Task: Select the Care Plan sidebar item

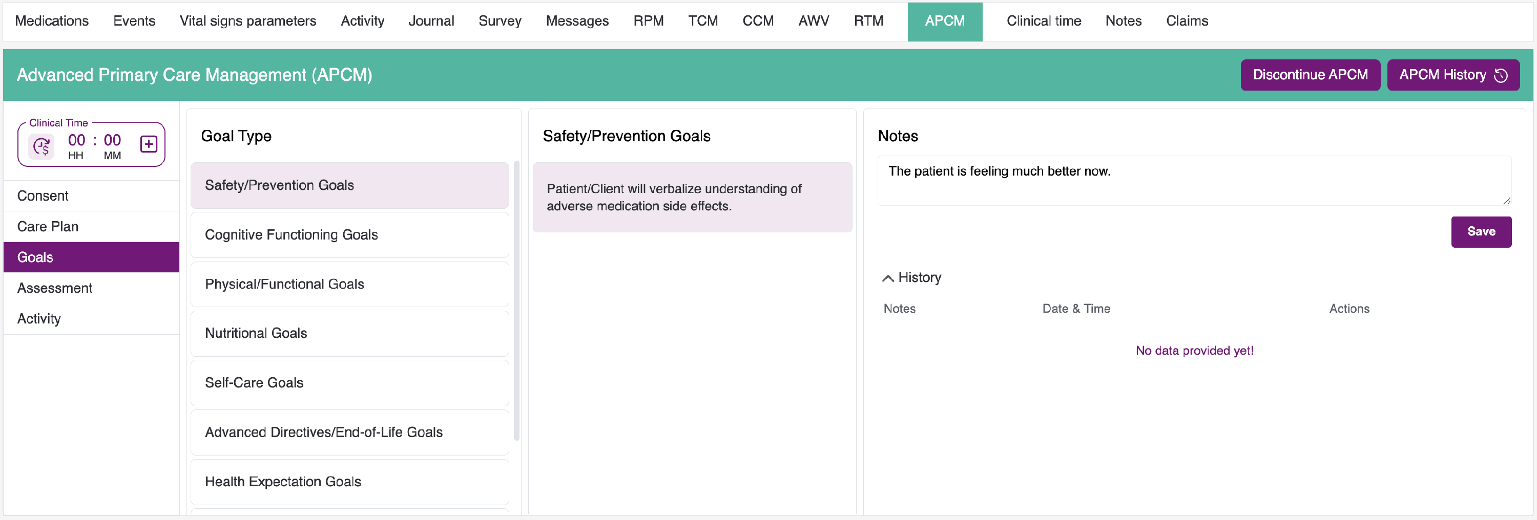Action: [x=48, y=227]
